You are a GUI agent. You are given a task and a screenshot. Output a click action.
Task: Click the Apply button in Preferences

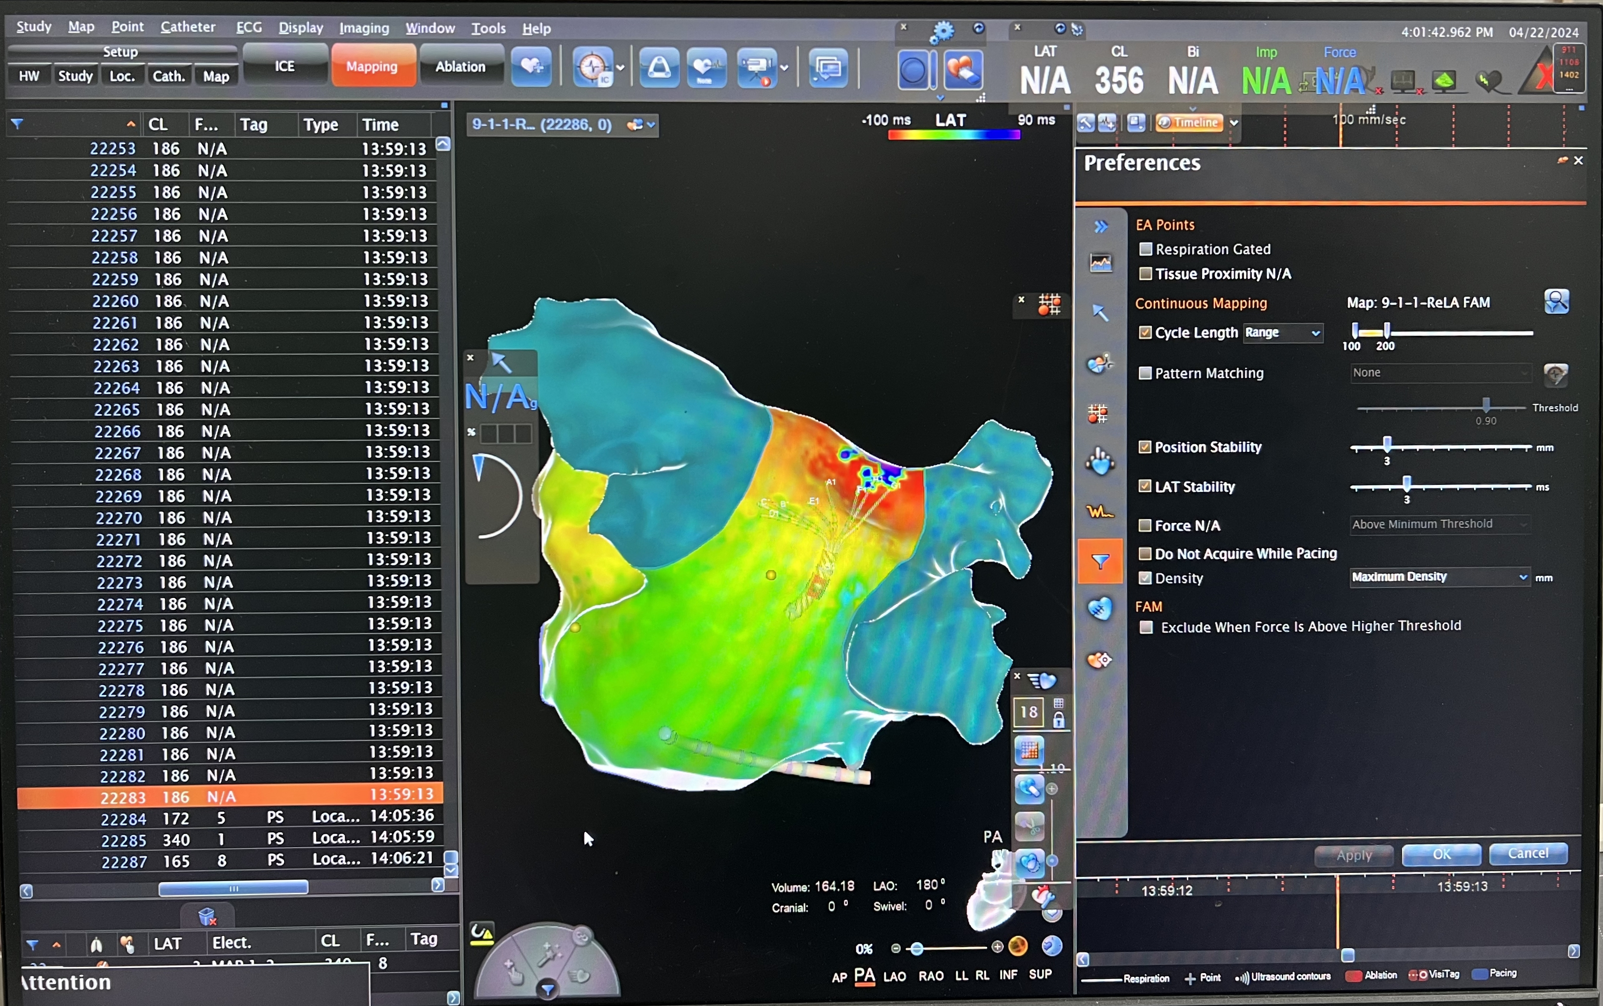1353,856
